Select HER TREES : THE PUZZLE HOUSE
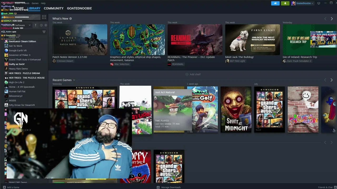 point(27,78)
